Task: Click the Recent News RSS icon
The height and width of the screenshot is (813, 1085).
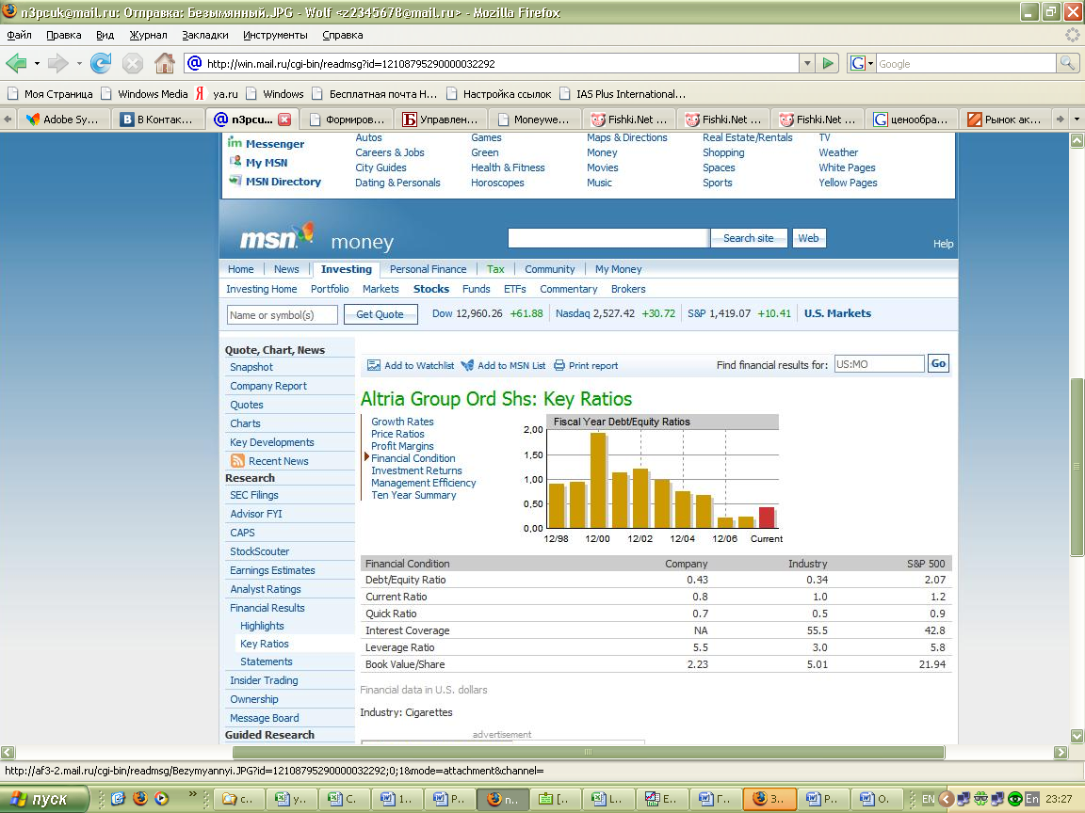Action: point(237,460)
